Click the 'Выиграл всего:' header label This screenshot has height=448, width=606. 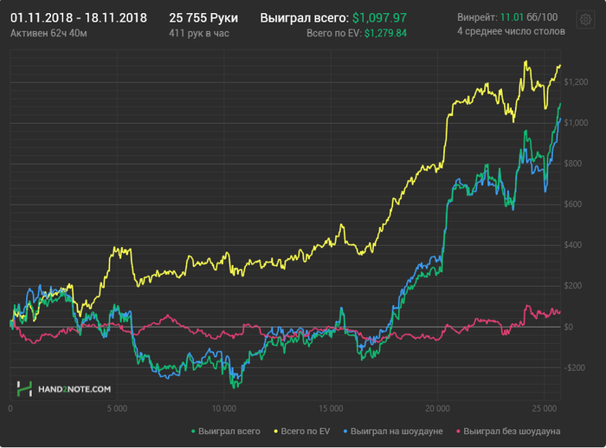[x=305, y=18]
